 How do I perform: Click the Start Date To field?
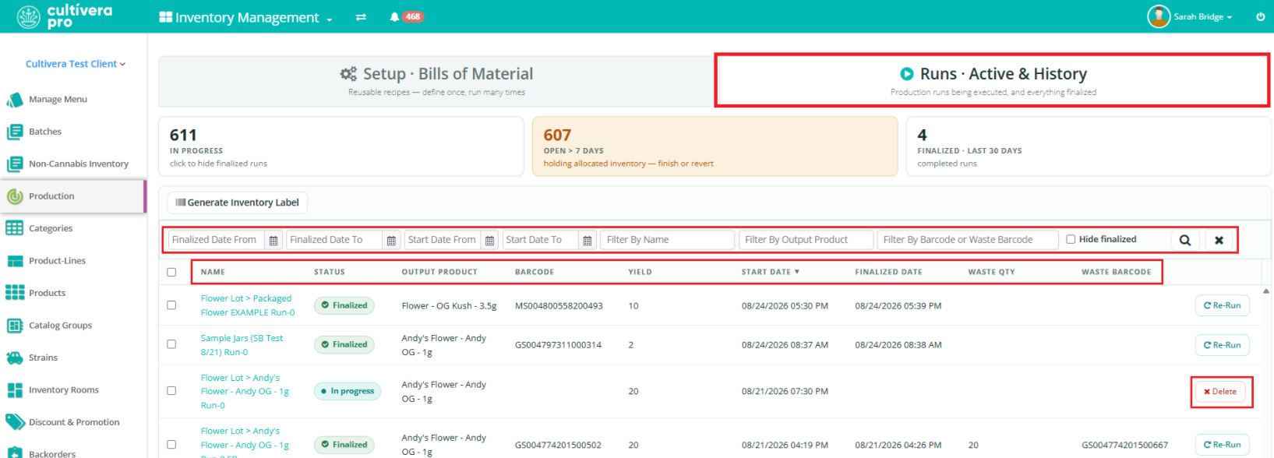[541, 240]
